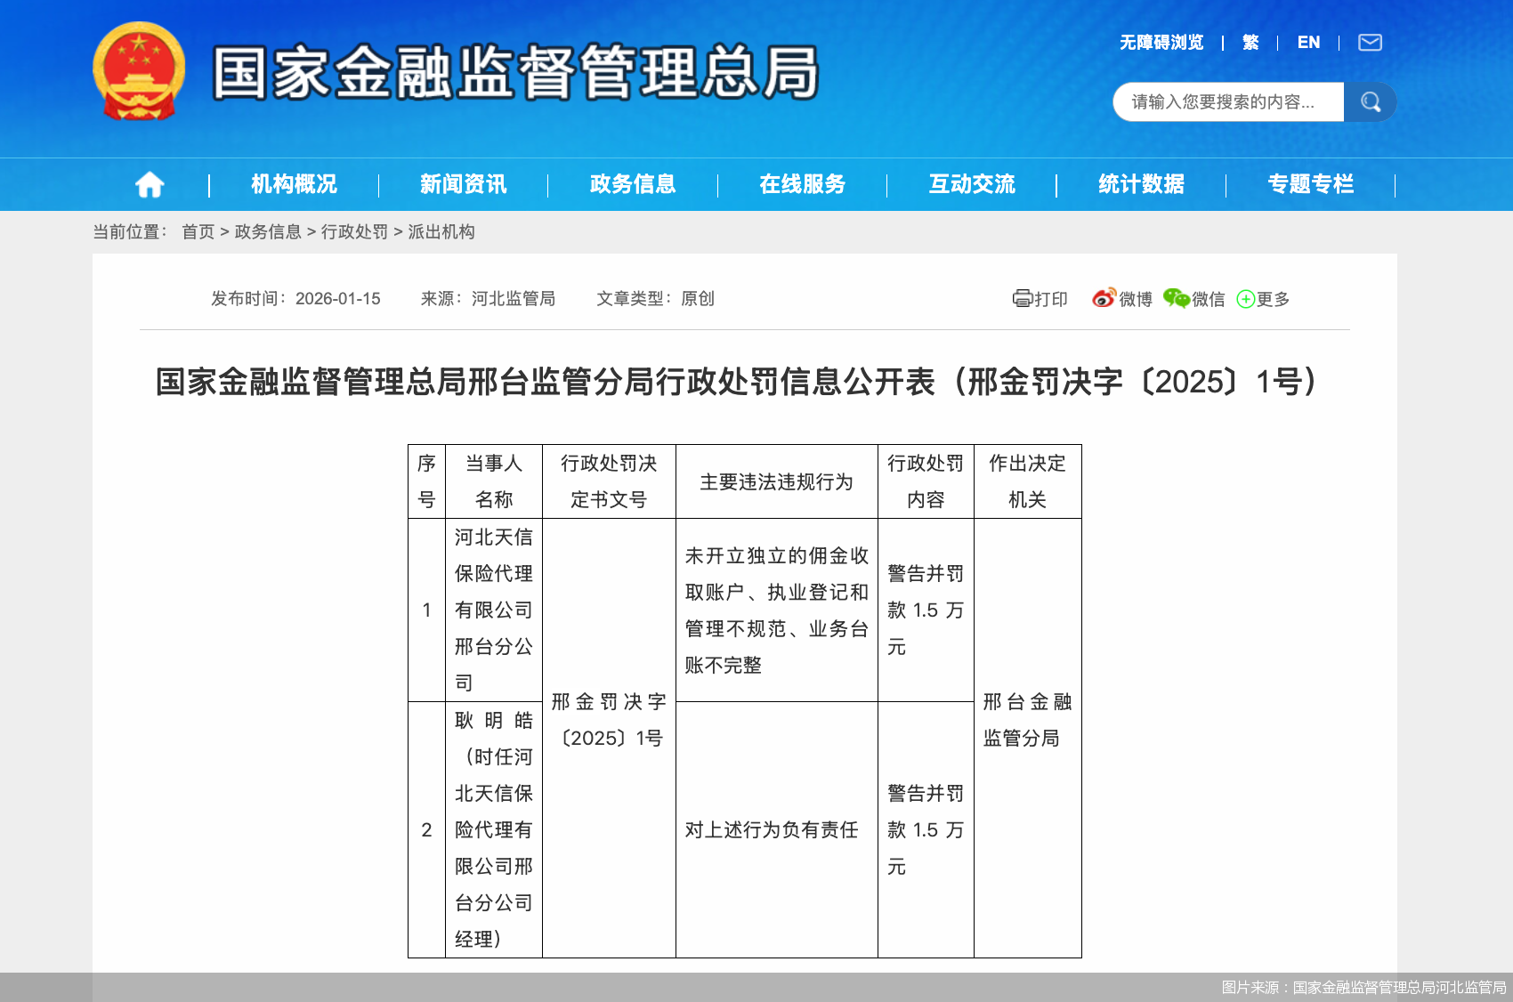This screenshot has height=1002, width=1513.
Task: Open the mail subscription icon
Action: (1371, 42)
